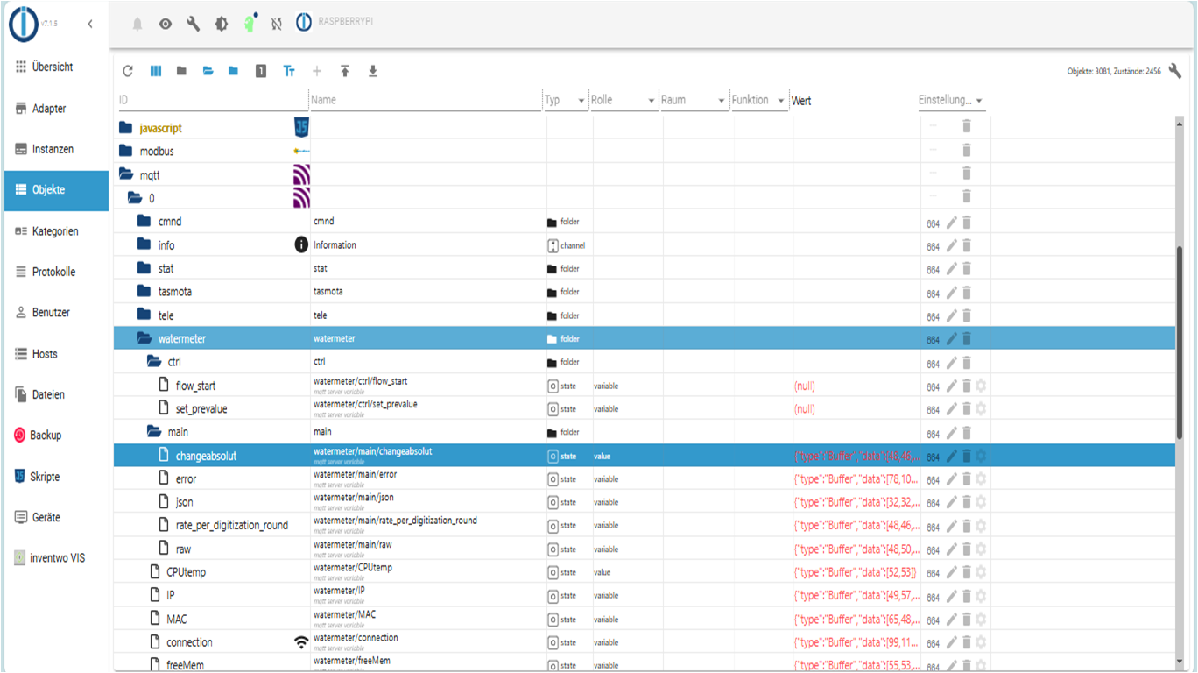Image resolution: width=1198 pixels, height=673 pixels.
Task: Open the wrench settings icon in top bar
Action: click(194, 25)
